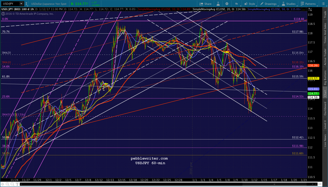Click the collapse arrows icon above price axis
This screenshot has width=328, height=187.
point(310,9)
